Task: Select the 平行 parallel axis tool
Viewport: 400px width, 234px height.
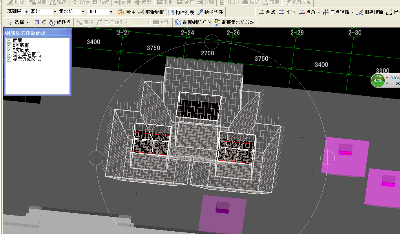Action: coord(287,12)
